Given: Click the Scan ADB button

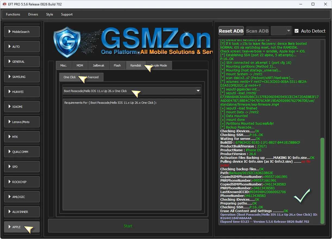Looking at the screenshot, I should [257, 31].
